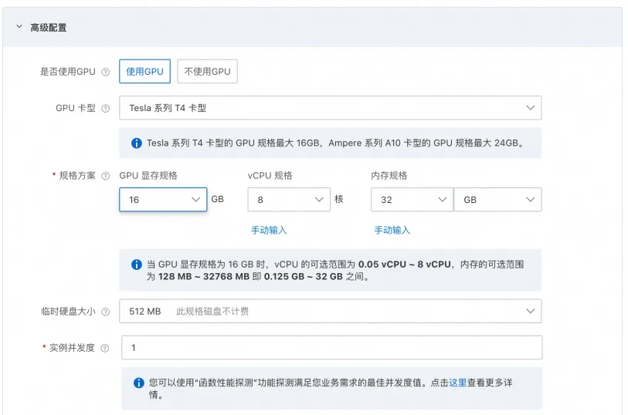Image resolution: width=628 pixels, height=415 pixels.
Task: Select the 使用GPU option
Action: (144, 72)
